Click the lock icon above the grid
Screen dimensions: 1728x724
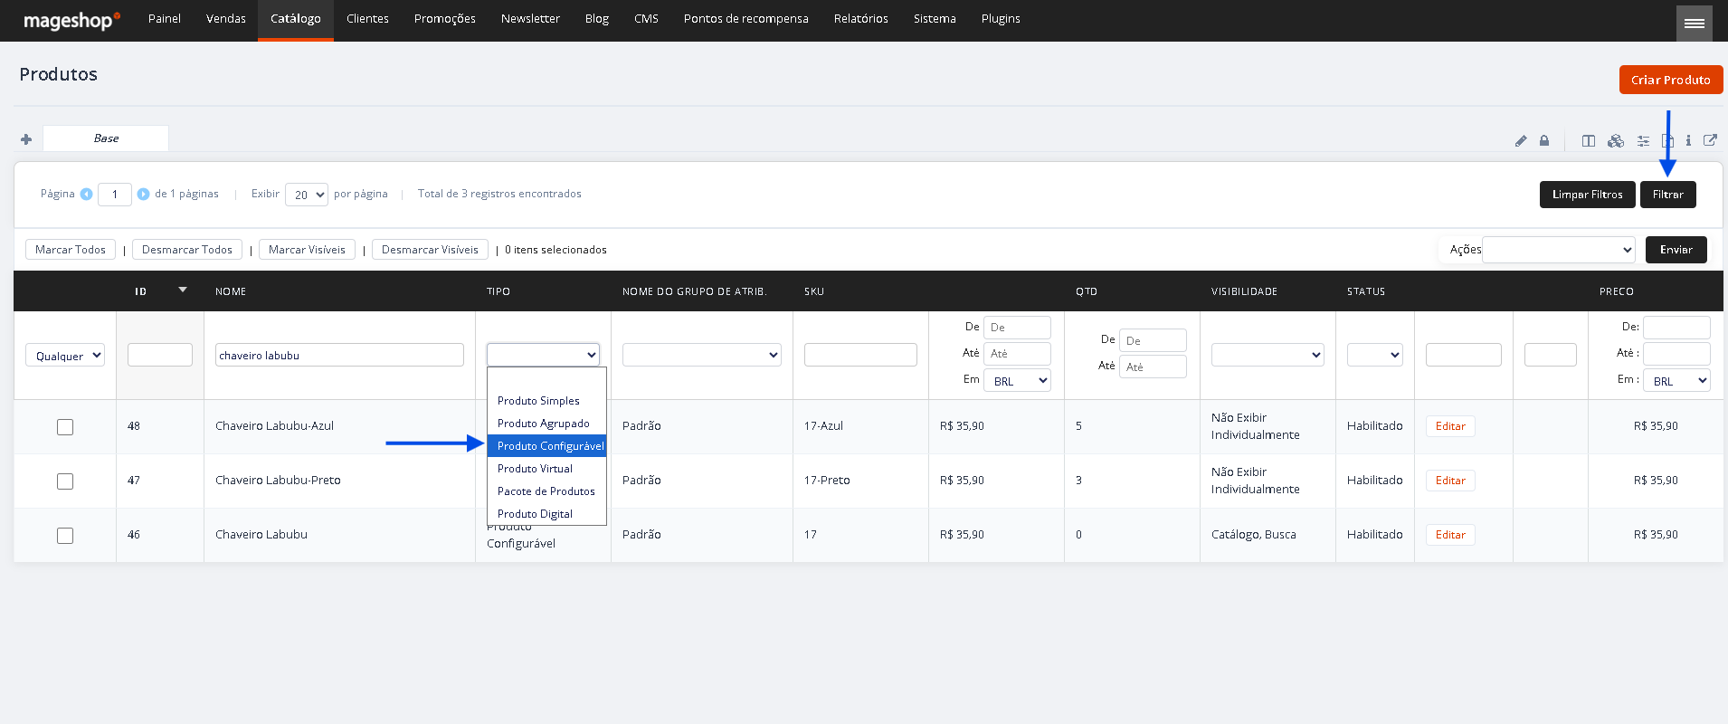point(1544,141)
